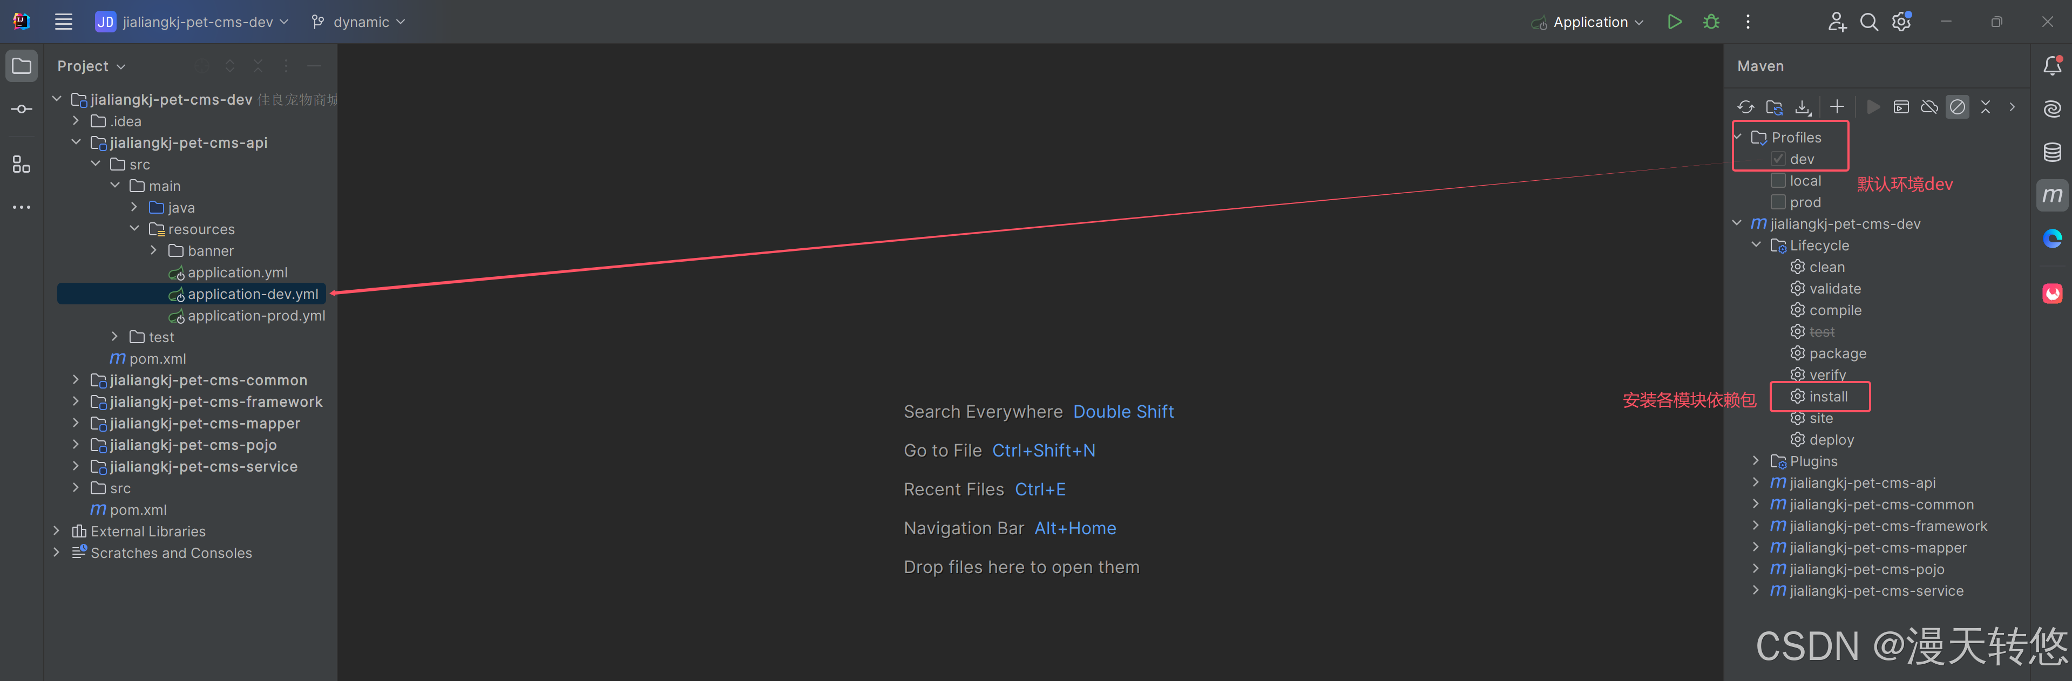2072x681 pixels.
Task: Collapse the Lifecycle node in Maven
Action: coord(1756,245)
